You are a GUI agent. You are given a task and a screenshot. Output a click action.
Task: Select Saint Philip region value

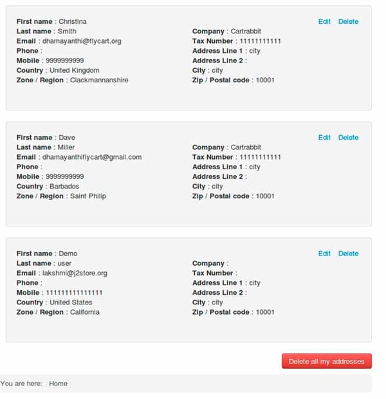(x=88, y=196)
